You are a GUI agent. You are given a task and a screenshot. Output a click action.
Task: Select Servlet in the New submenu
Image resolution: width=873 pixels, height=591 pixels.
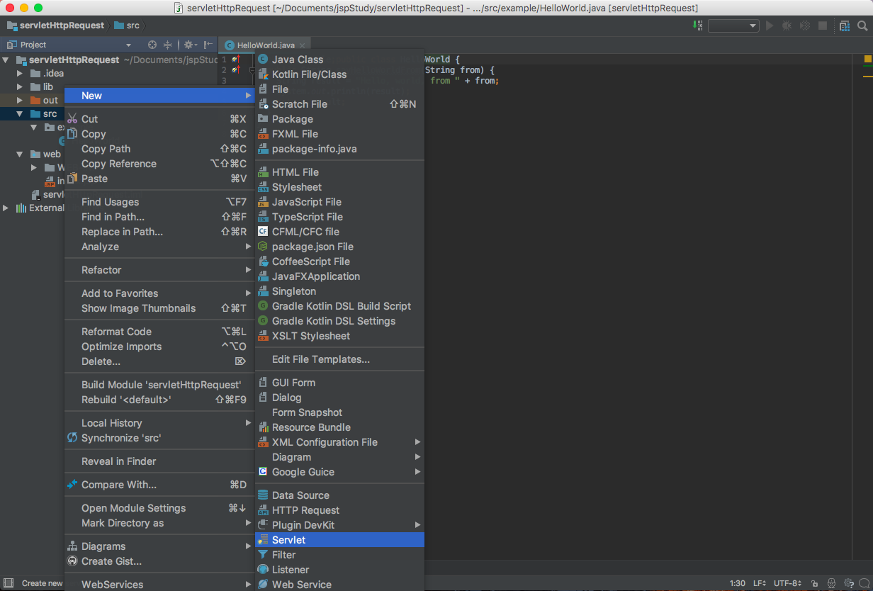339,540
